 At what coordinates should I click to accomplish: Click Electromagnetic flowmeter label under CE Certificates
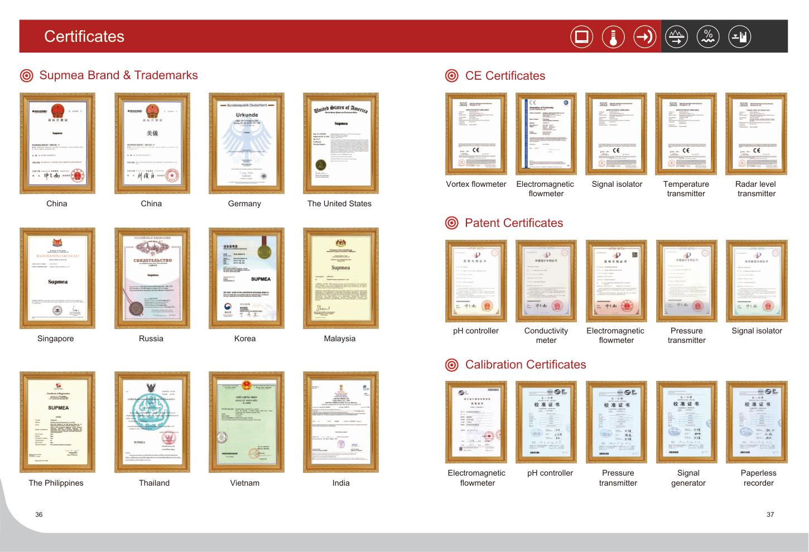(545, 189)
